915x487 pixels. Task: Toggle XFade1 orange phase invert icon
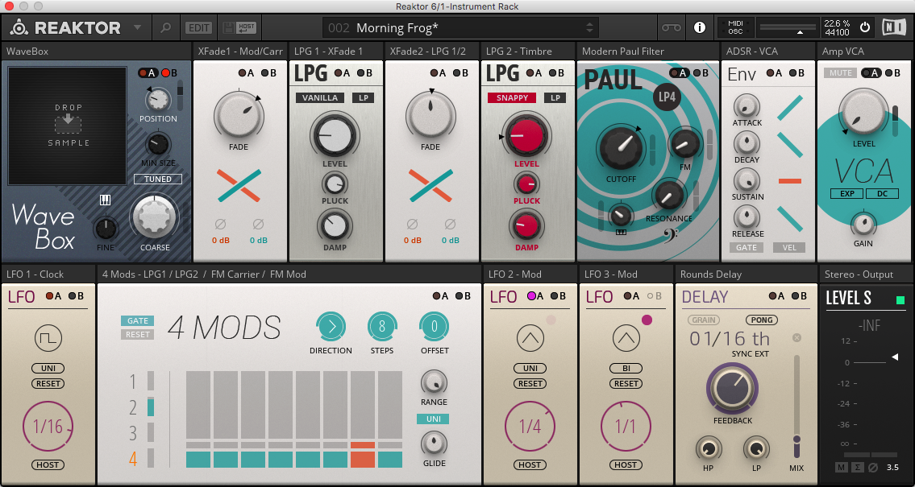click(220, 224)
